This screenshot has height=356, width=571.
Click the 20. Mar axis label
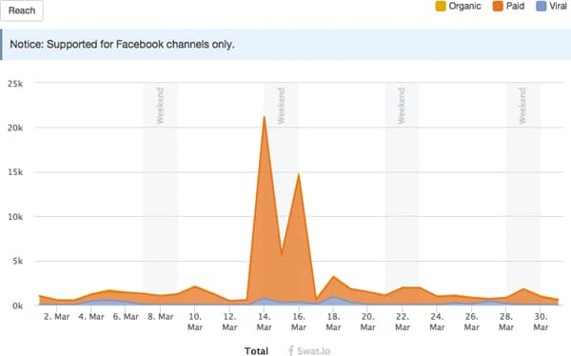pos(367,322)
